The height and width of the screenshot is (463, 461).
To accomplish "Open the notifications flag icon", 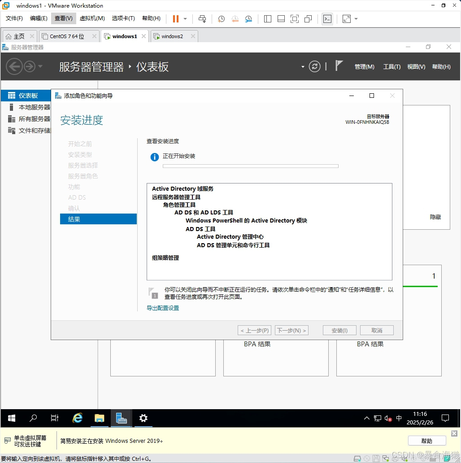I will pyautogui.click(x=339, y=66).
